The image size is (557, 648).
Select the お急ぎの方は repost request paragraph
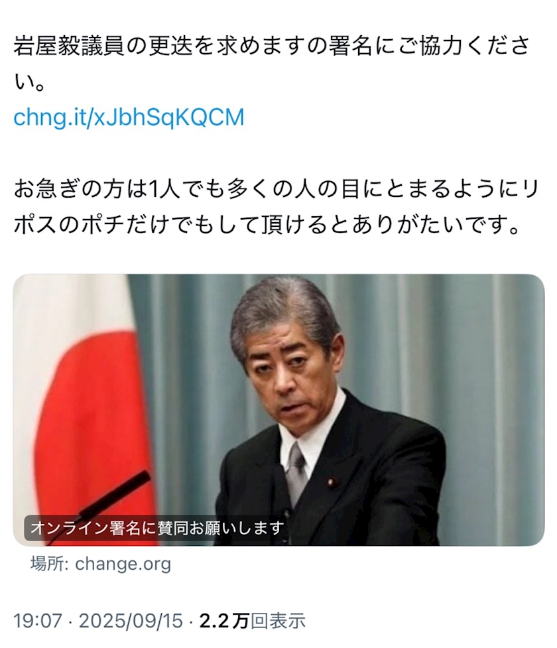(276, 207)
